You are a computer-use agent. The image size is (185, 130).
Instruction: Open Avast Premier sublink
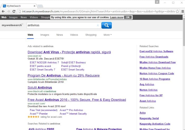point(39,114)
